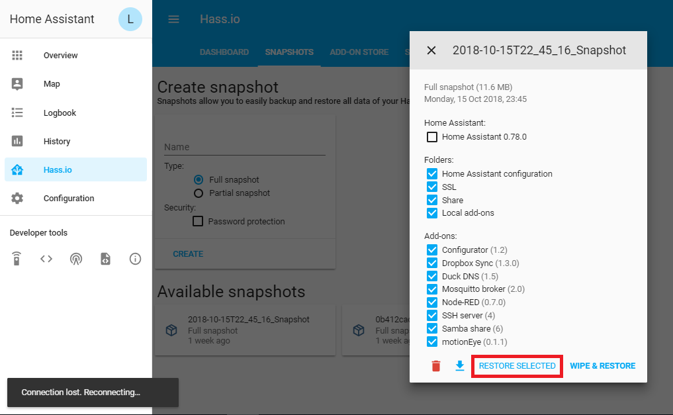Image resolution: width=673 pixels, height=415 pixels.
Task: Open Overview in the sidebar
Action: 76,56
